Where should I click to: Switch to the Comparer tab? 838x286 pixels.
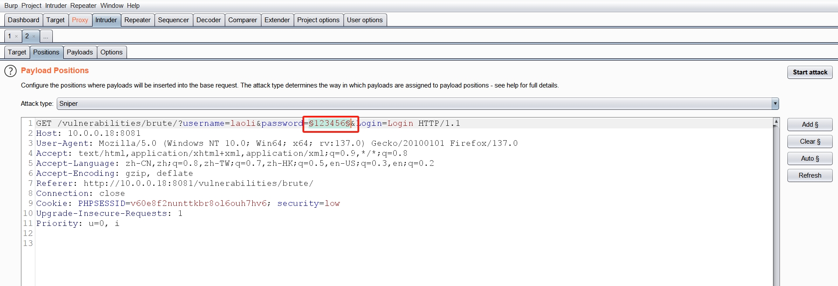[x=243, y=20]
